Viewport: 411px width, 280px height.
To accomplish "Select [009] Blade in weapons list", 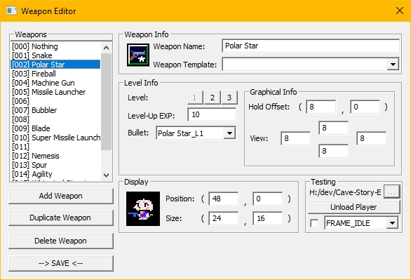I will click(55, 128).
